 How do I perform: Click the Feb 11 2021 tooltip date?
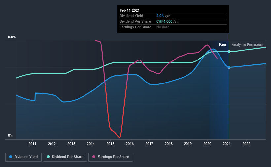coord(130,10)
